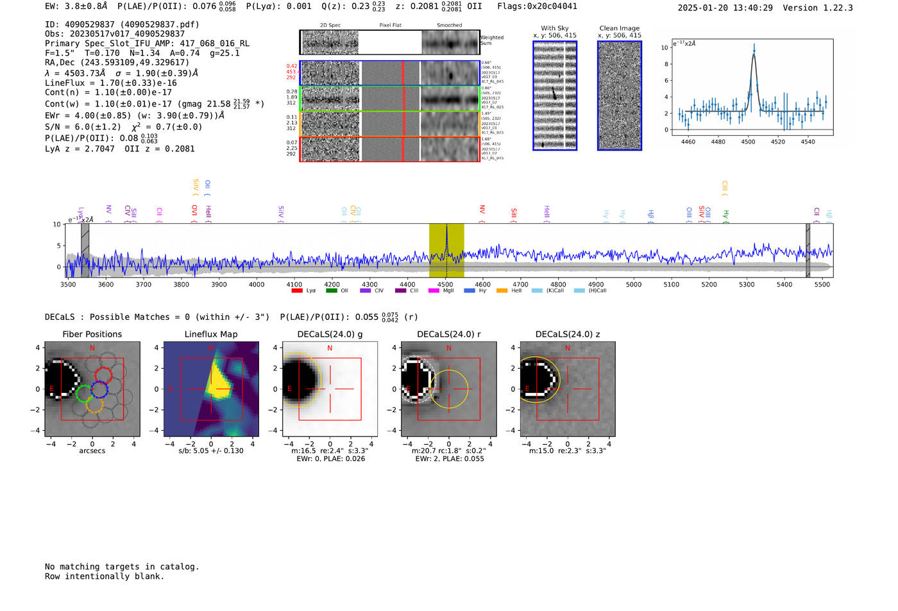This screenshot has height=611, width=898.
Task: Click the Clean Image cutout
Action: coord(620,96)
